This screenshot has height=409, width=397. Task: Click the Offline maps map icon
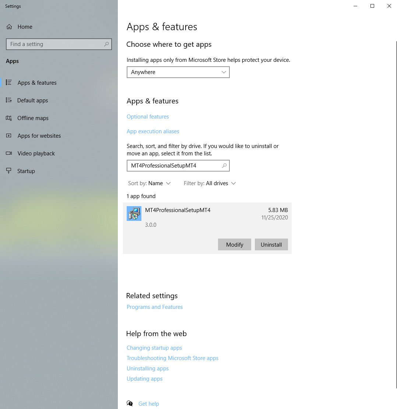[x=8, y=118]
